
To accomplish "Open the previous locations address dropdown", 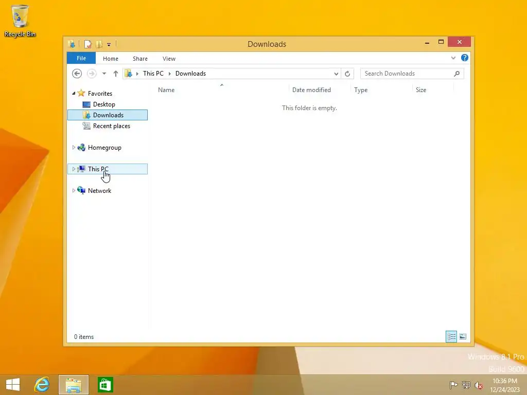I will 336,74.
